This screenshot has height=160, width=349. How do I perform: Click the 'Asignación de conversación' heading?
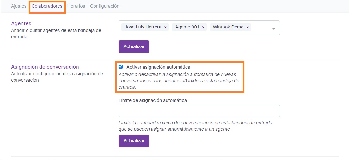coord(45,67)
